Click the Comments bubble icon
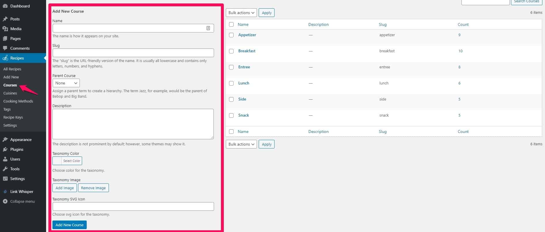The width and height of the screenshot is (545, 232). pyautogui.click(x=5, y=48)
